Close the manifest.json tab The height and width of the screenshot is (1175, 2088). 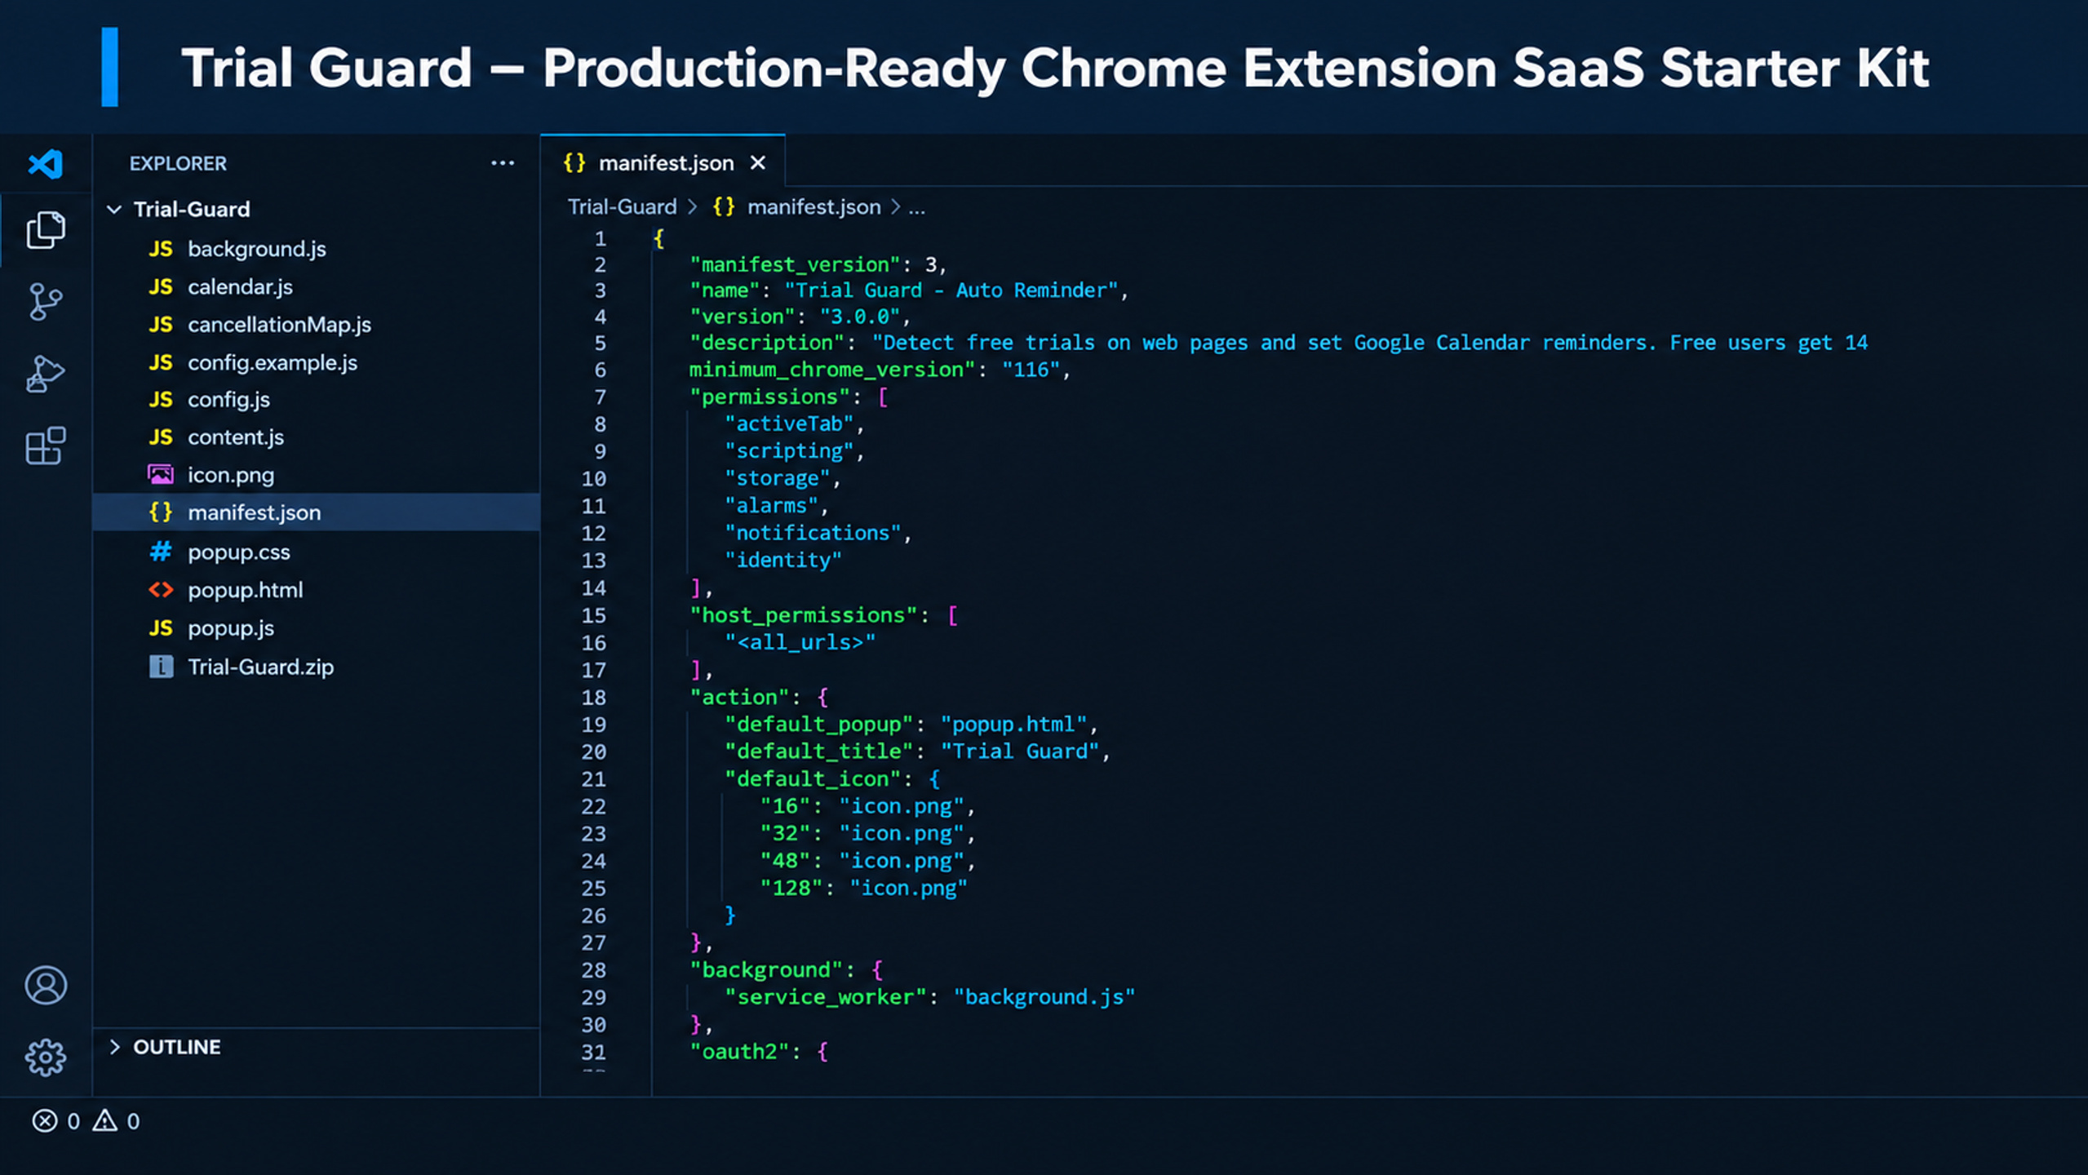click(758, 163)
